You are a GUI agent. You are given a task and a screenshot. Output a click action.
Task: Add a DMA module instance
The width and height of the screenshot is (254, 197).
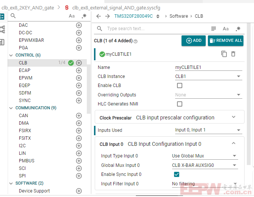(x=79, y=123)
